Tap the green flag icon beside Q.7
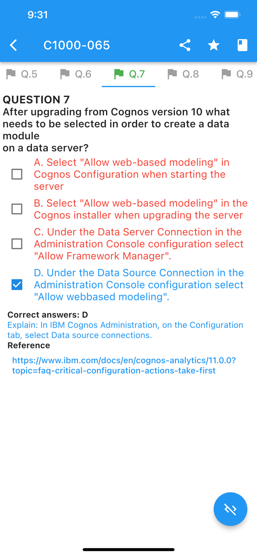 click(x=119, y=74)
